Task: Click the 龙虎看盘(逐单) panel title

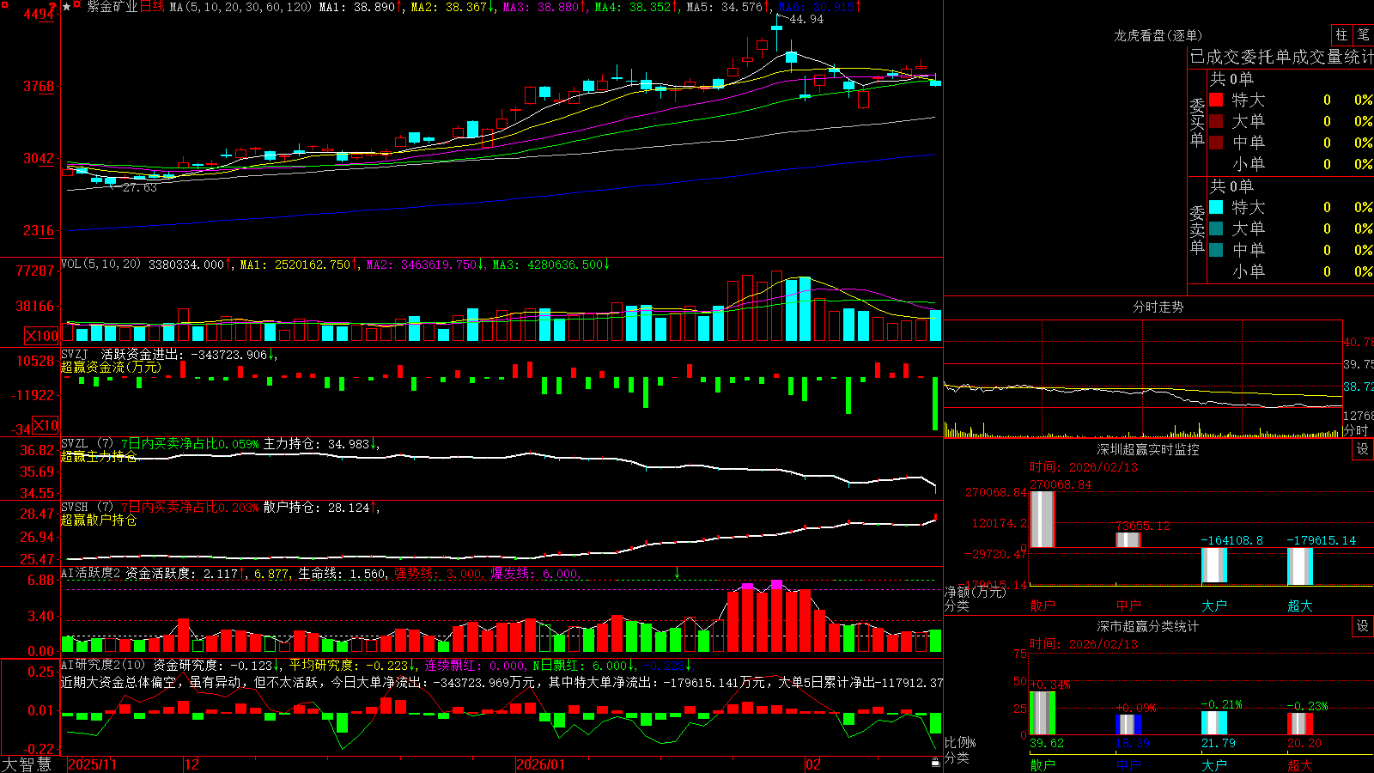Action: 1158,35
